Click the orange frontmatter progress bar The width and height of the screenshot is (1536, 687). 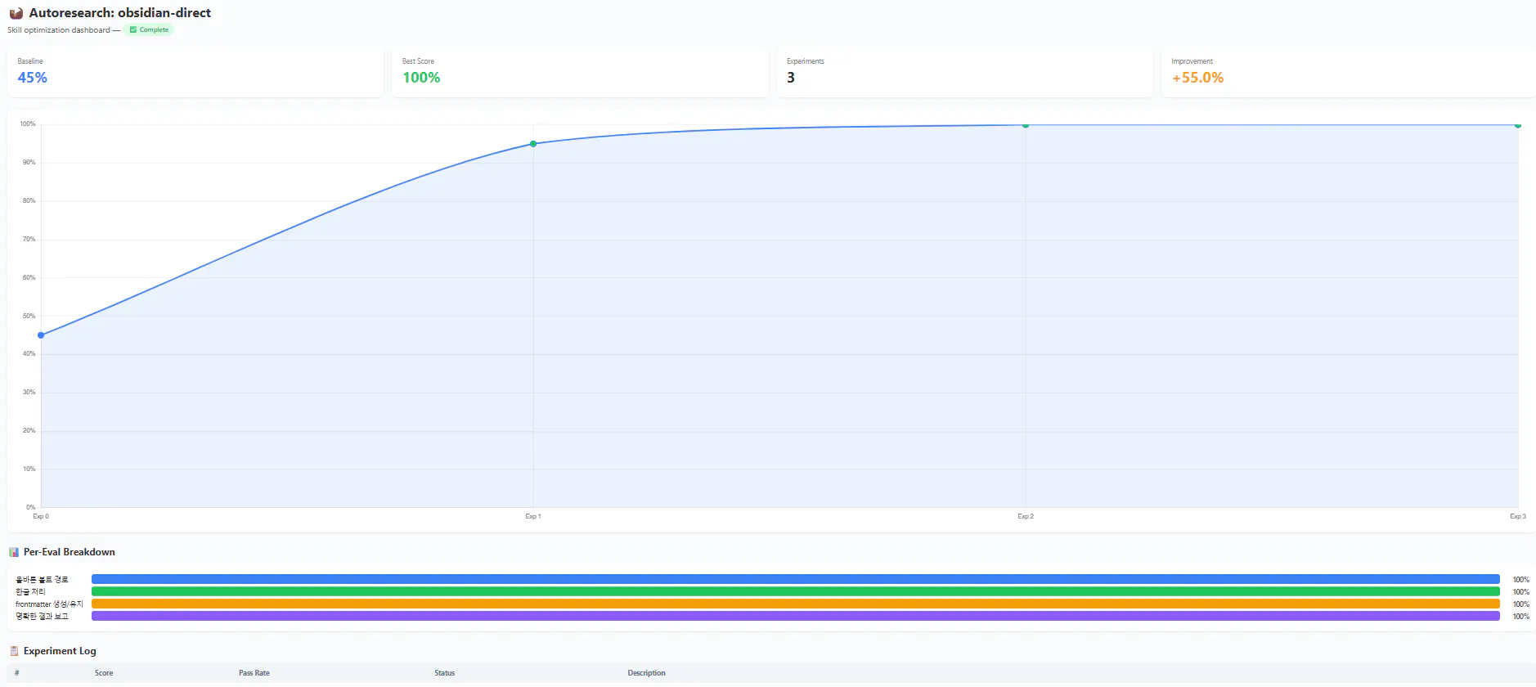pos(796,604)
